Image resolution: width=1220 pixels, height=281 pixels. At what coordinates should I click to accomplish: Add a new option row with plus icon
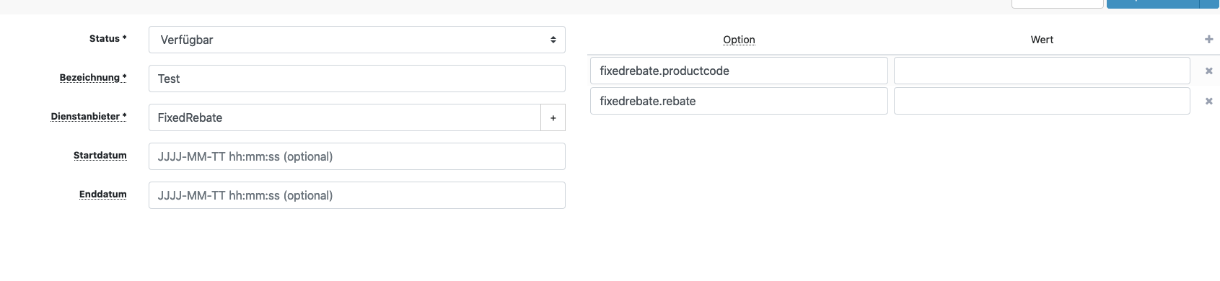(1208, 40)
